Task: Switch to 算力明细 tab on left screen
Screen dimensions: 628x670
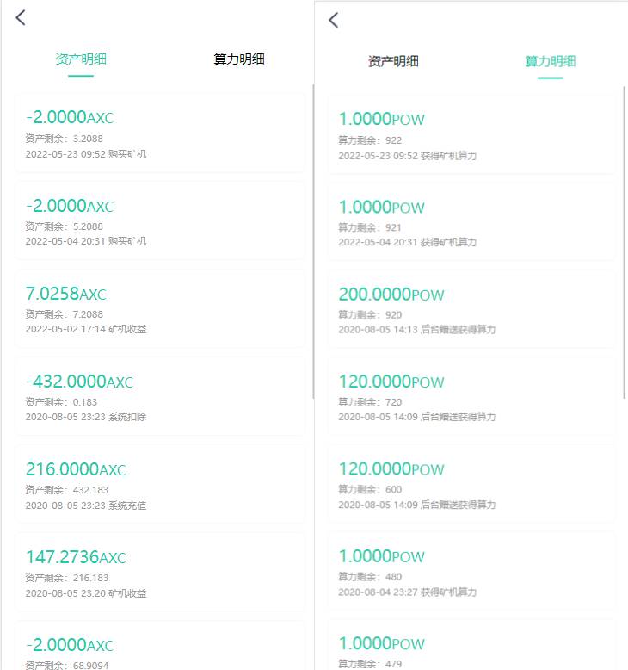Action: [239, 59]
